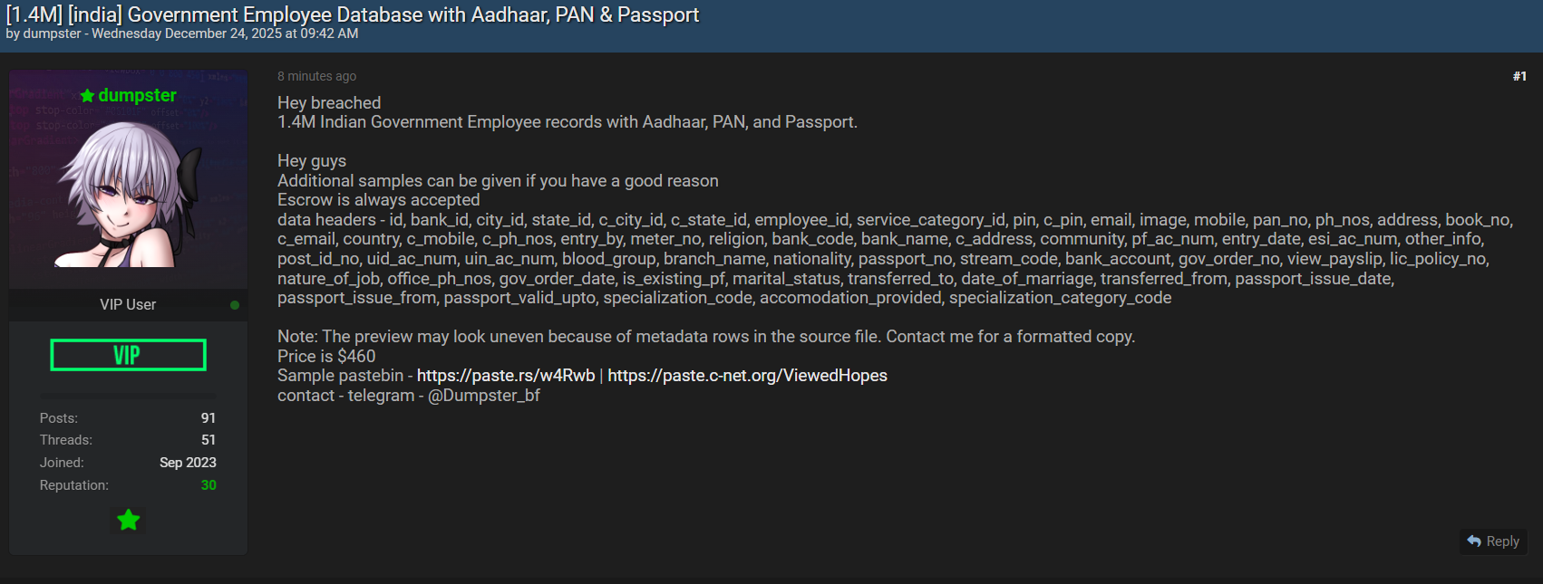The width and height of the screenshot is (1543, 584).
Task: Click the green star icon beside dumpster username
Action: 87,96
